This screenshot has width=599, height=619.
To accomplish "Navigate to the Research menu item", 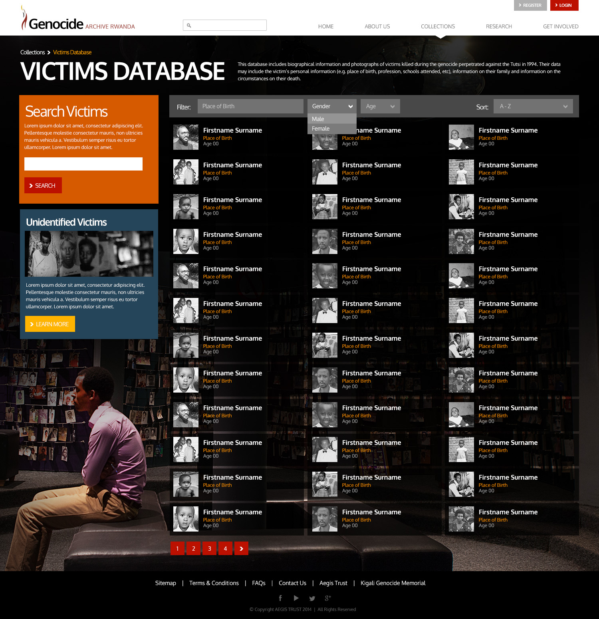I will pos(499,26).
